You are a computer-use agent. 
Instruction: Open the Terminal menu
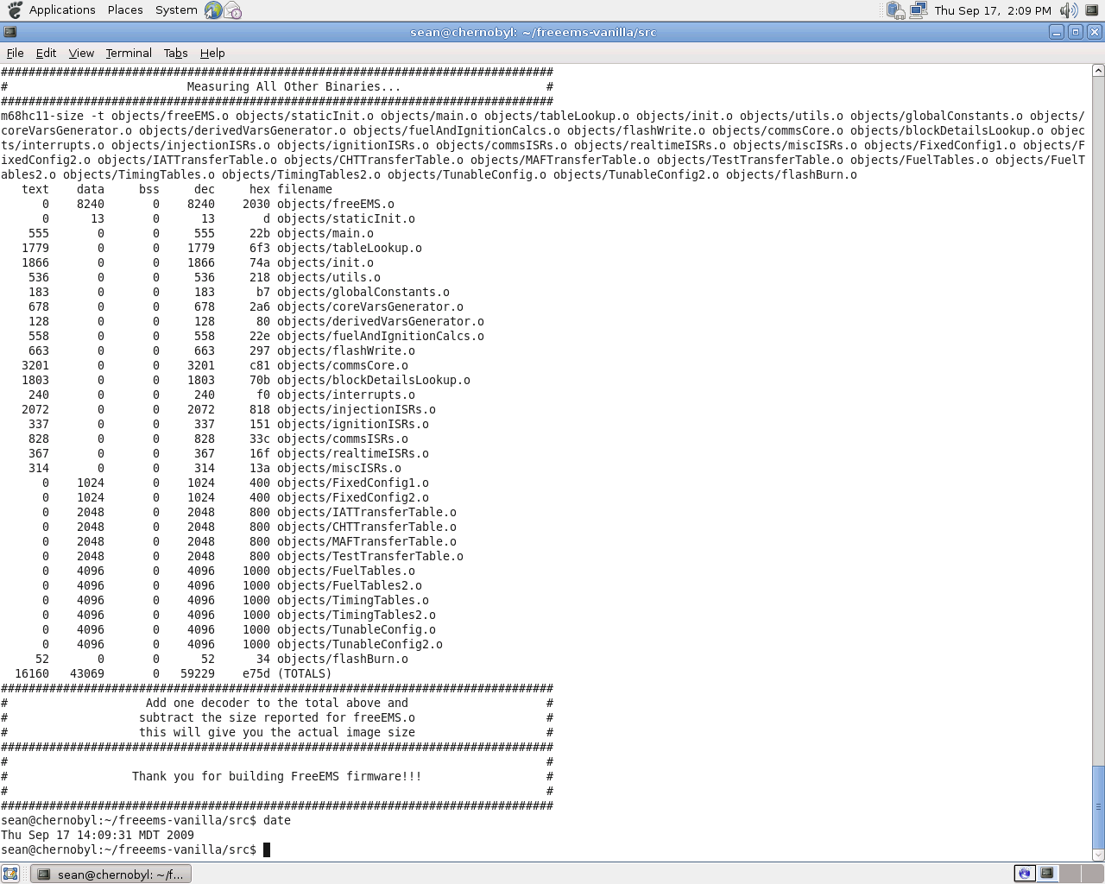(x=129, y=53)
